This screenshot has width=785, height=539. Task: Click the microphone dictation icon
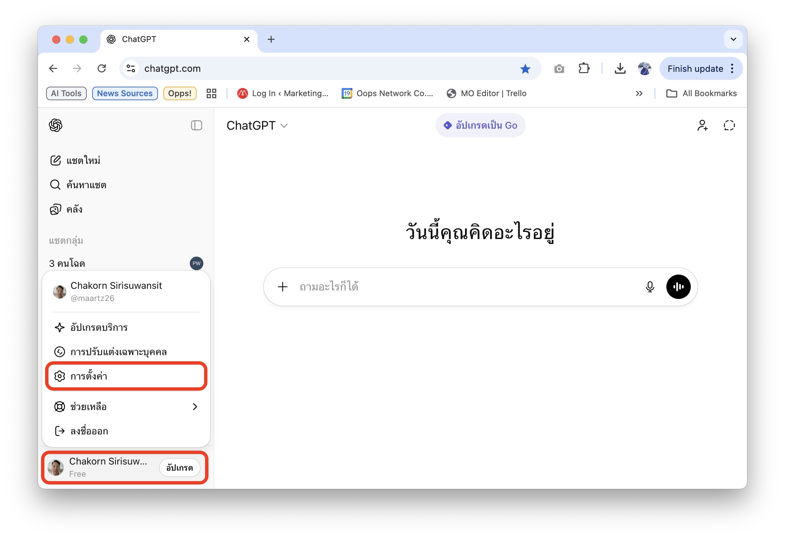pos(650,287)
